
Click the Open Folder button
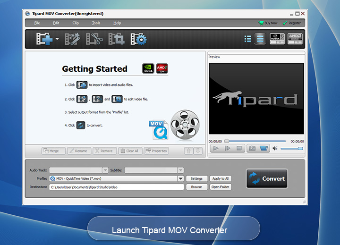[x=221, y=187]
